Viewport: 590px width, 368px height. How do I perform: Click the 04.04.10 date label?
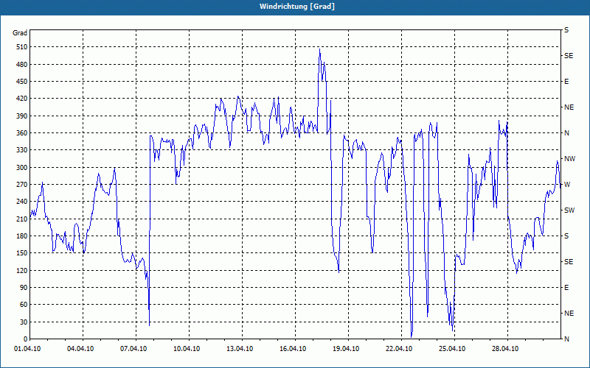click(x=80, y=349)
